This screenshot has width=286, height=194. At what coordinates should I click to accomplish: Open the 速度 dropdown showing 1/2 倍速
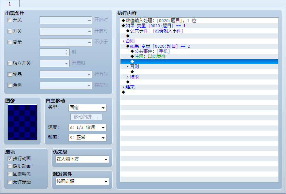tap(87, 128)
